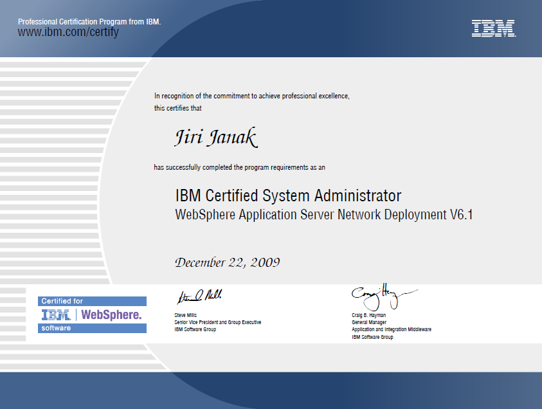The width and height of the screenshot is (542, 409).
Task: Click 'this certifies that' text
Action: click(177, 108)
